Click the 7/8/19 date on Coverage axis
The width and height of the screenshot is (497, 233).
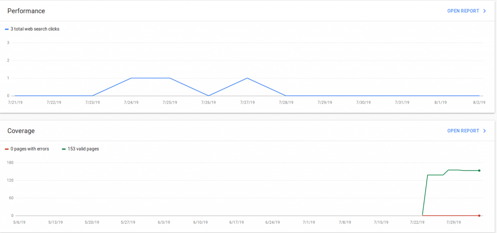point(345,222)
